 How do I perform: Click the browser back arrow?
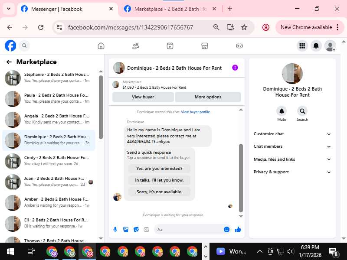(10, 27)
